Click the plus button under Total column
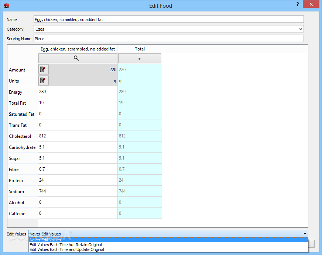This screenshot has width=322, height=255. (140, 59)
